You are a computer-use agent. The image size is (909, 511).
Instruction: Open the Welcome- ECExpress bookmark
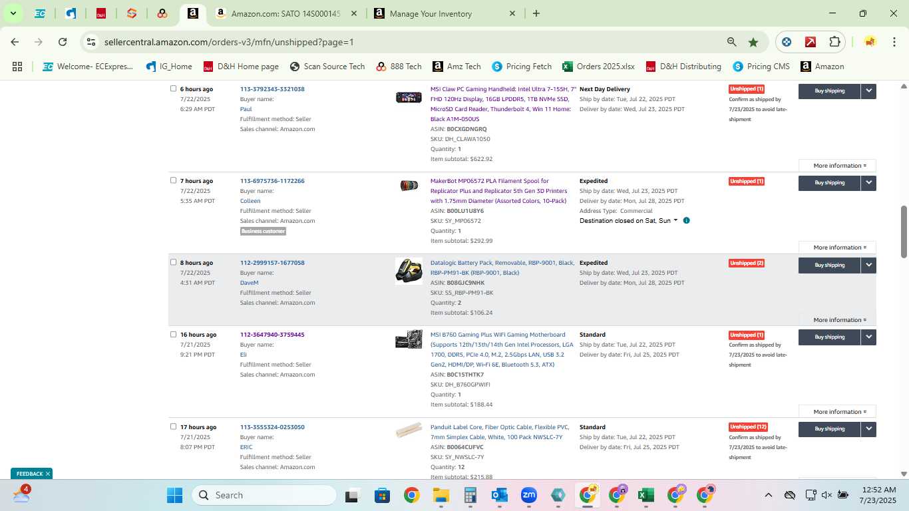pos(88,67)
